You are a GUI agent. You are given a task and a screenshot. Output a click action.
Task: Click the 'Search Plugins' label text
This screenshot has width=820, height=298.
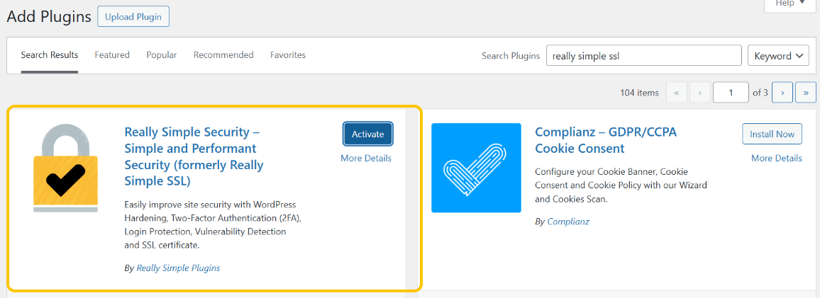tap(511, 56)
